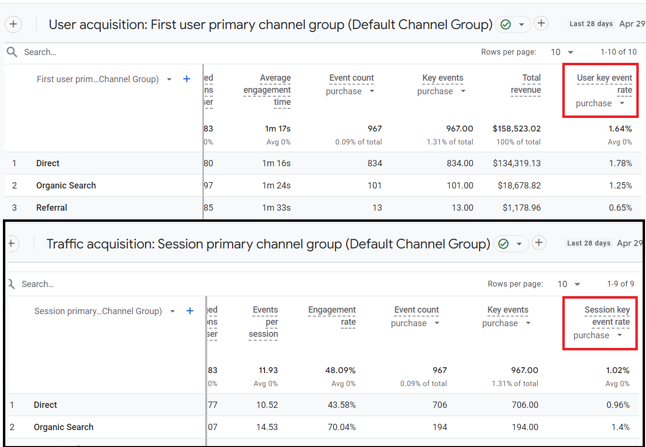Select the Direct row in Traffic acquisition
Screen dimensions: 646x447
coord(45,405)
